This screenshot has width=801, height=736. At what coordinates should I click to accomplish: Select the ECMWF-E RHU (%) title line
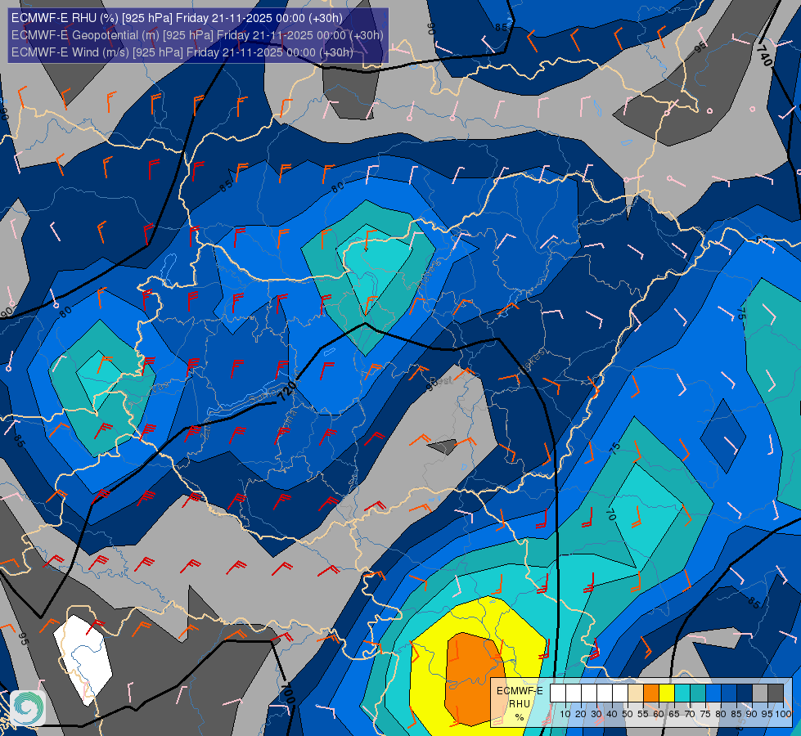pyautogui.click(x=177, y=18)
